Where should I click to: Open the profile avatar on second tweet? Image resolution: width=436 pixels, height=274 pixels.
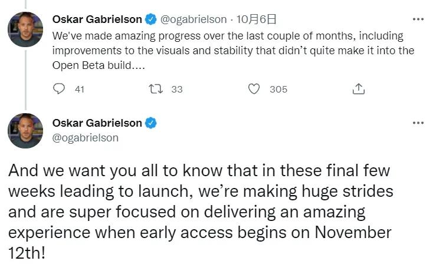pos(25,131)
